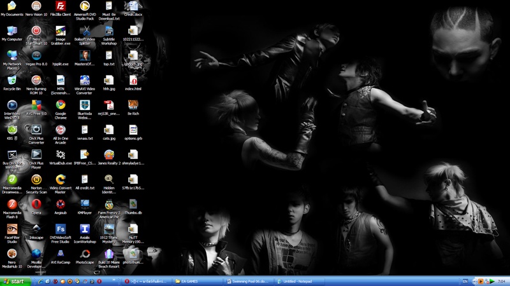The height and width of the screenshot is (286, 510).
Task: Select the My Documents icon
Action: pos(12,9)
